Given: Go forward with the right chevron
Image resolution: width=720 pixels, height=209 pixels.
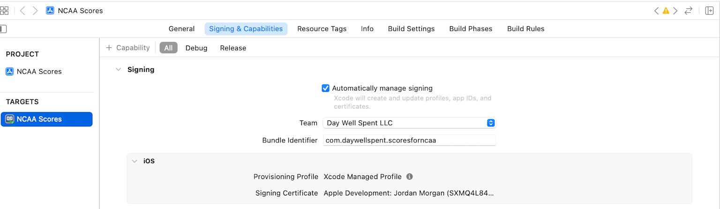Looking at the screenshot, I should pyautogui.click(x=35, y=10).
